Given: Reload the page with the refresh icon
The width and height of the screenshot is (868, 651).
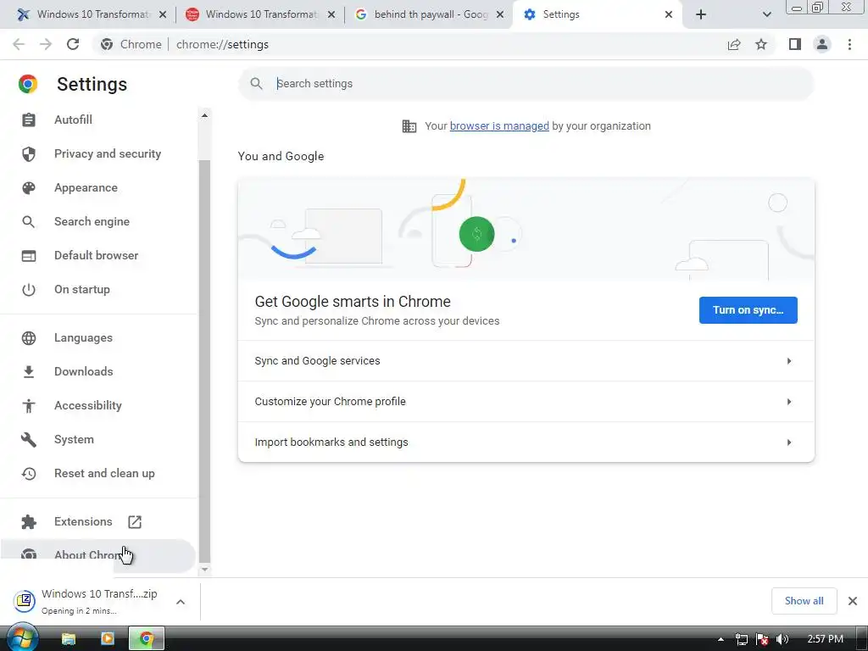Looking at the screenshot, I should [73, 44].
